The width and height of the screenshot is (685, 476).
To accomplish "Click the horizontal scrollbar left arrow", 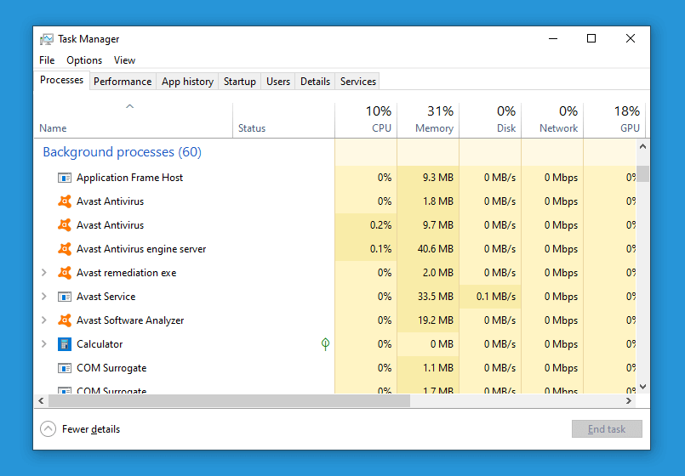I will point(41,400).
